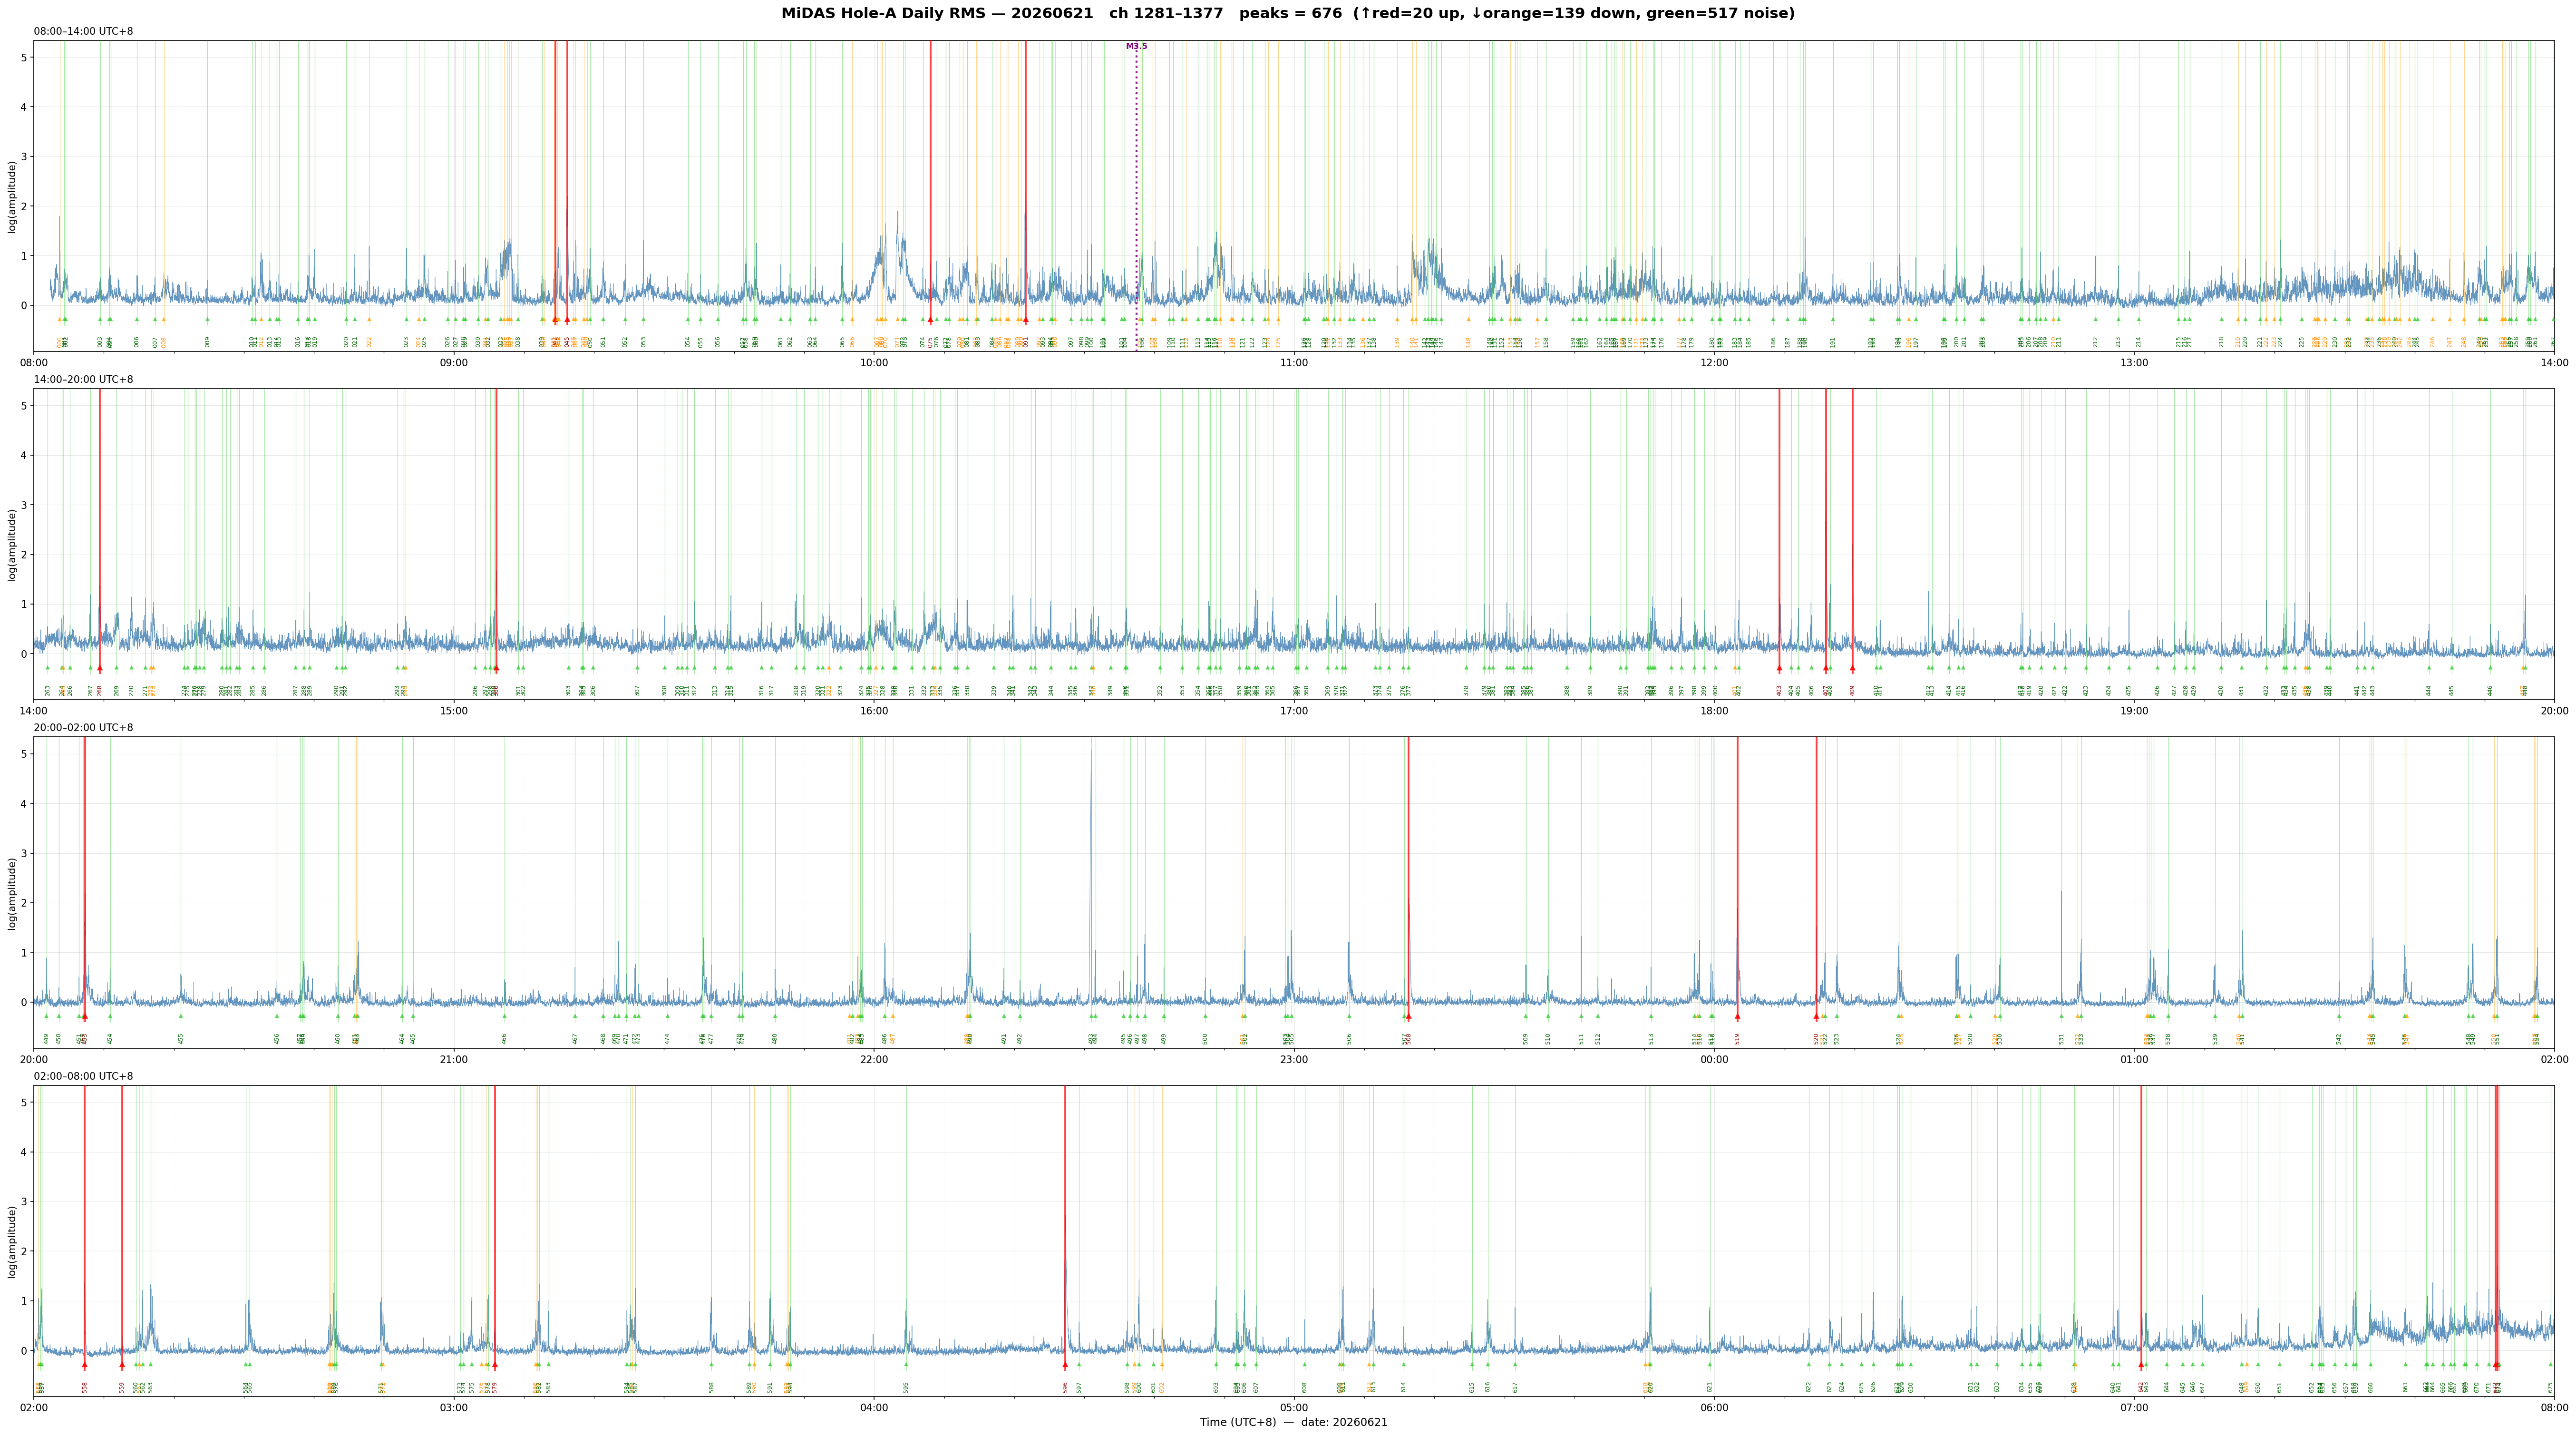Screen dimensions: 2576x1435
Task: Select the 15:00 time tick label
Action: point(454,710)
